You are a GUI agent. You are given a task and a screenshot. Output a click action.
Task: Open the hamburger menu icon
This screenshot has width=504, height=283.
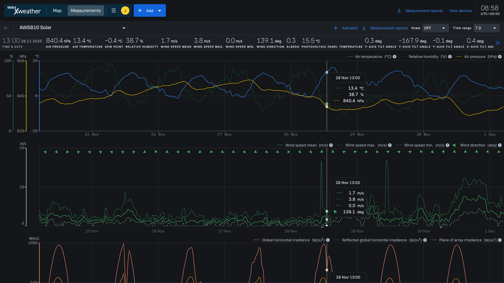coord(114,10)
